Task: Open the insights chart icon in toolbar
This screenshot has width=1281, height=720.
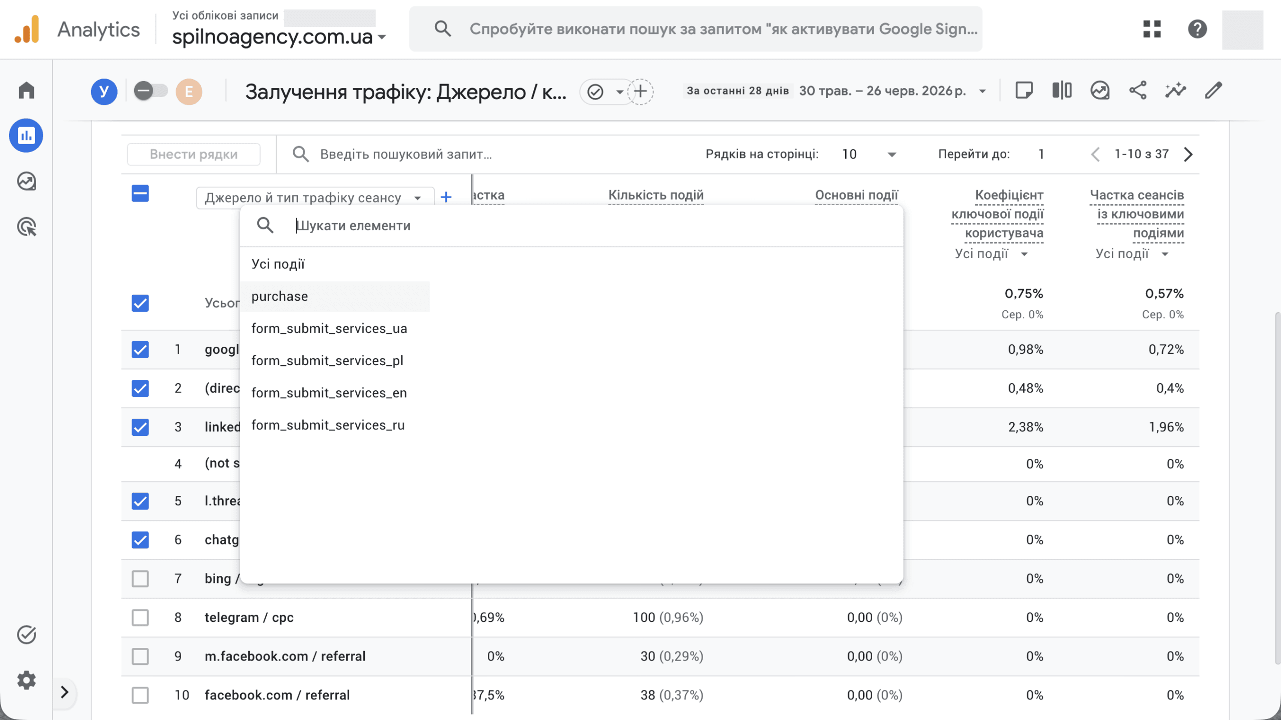Action: (1100, 91)
